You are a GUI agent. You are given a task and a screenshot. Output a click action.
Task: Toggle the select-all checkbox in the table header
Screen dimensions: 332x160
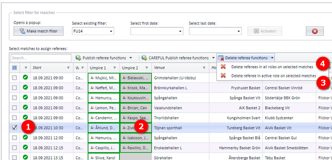[15, 68]
